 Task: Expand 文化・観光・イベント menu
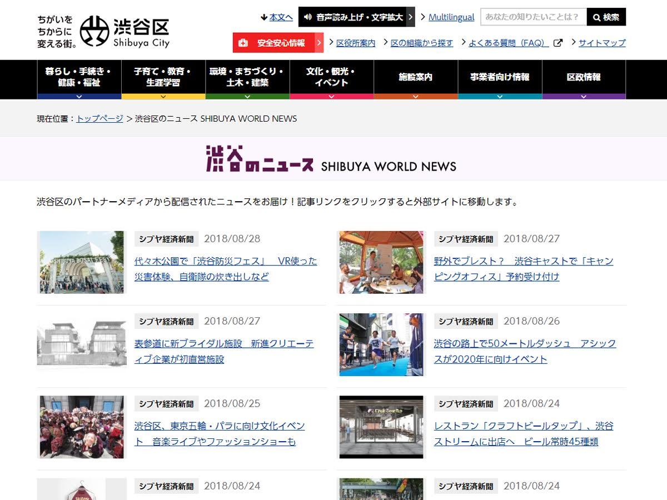331,79
